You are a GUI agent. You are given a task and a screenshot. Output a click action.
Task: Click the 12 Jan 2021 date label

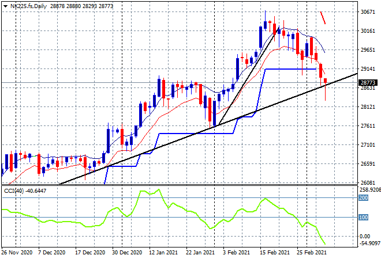click(162, 252)
